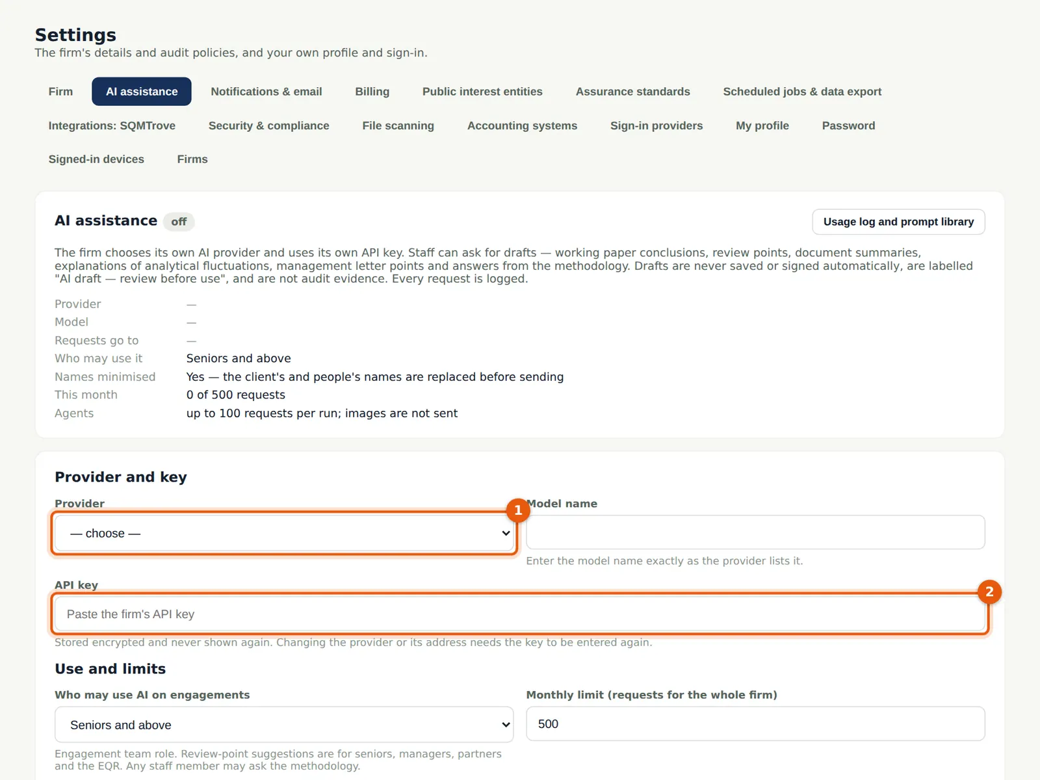Open the Assurance standards tab
Viewport: 1040px width, 780px height.
point(633,92)
